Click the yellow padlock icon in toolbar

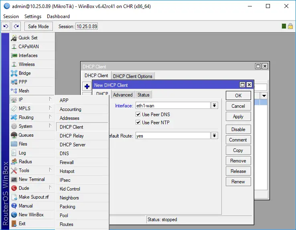pyautogui.click(x=290, y=26)
